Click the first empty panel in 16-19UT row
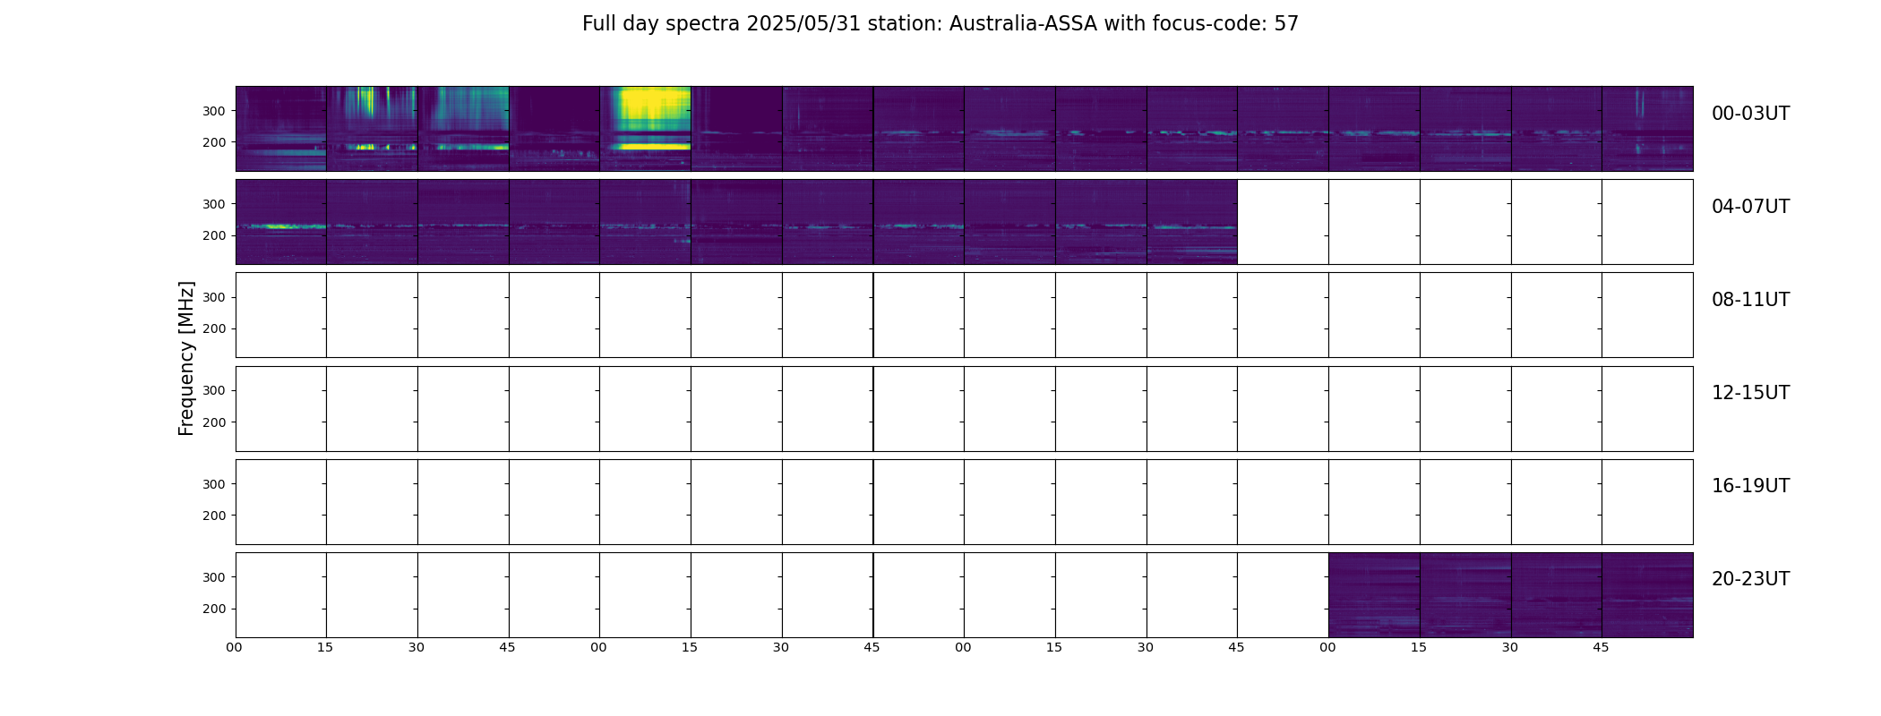 (281, 502)
